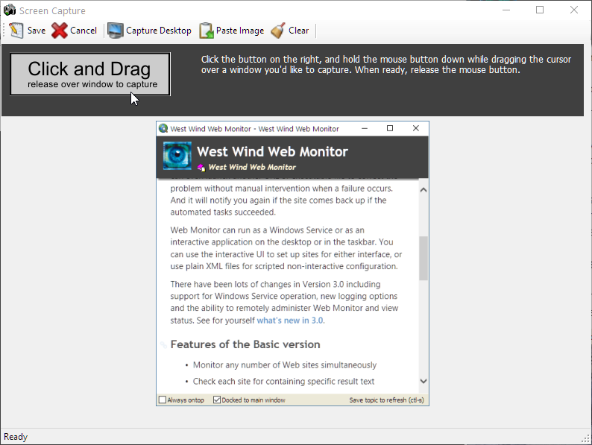The width and height of the screenshot is (592, 445).
Task: Select the Clear toolbar label
Action: (x=299, y=31)
